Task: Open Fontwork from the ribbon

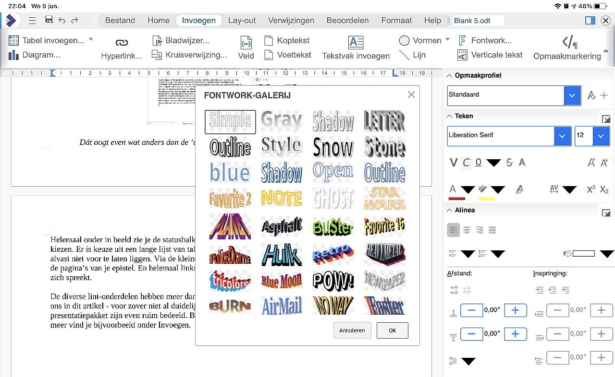Action: (485, 40)
